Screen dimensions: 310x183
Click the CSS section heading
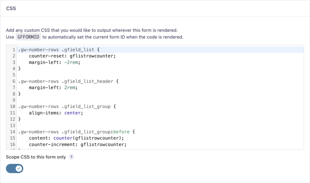coord(11,8)
